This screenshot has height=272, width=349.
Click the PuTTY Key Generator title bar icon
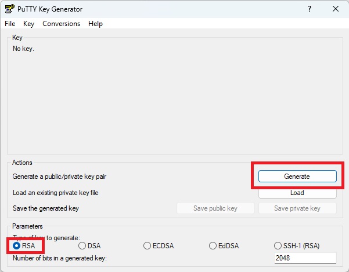pos(10,9)
